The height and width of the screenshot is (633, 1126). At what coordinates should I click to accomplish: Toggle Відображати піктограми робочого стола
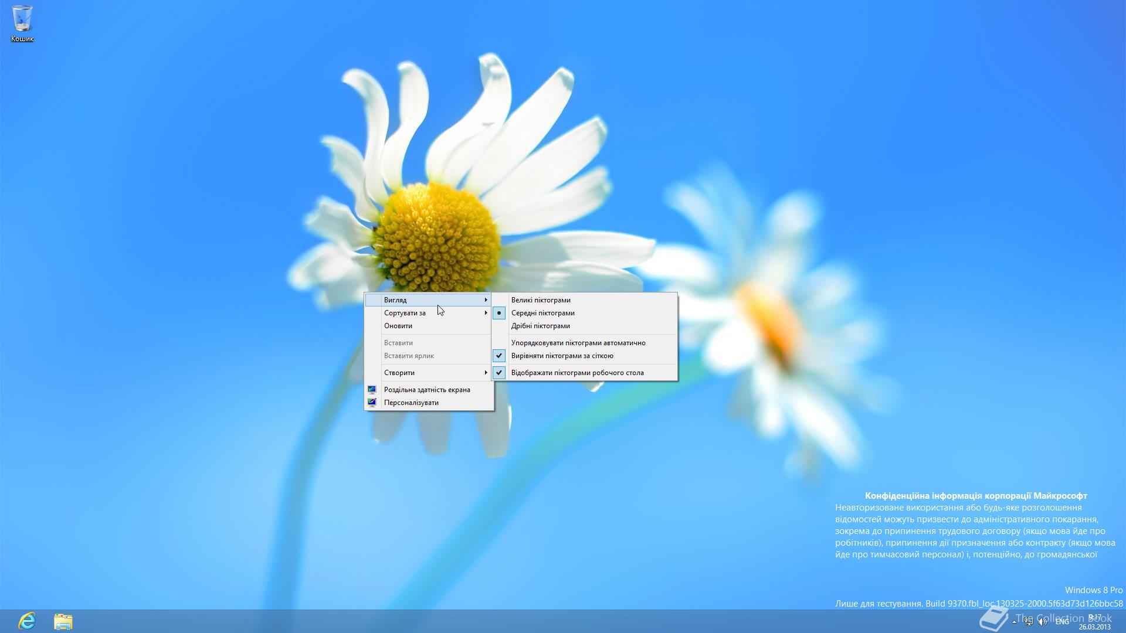coord(584,372)
